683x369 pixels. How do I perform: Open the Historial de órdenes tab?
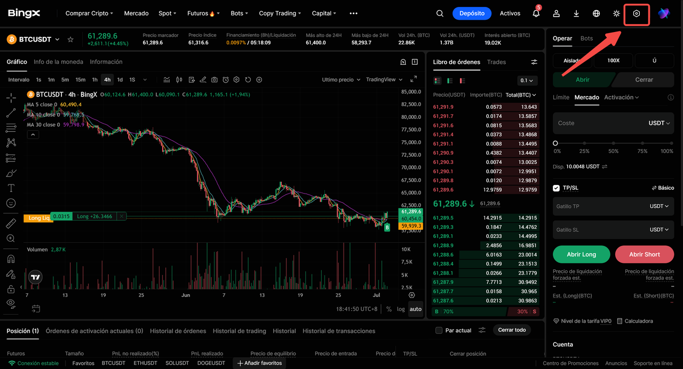click(178, 331)
